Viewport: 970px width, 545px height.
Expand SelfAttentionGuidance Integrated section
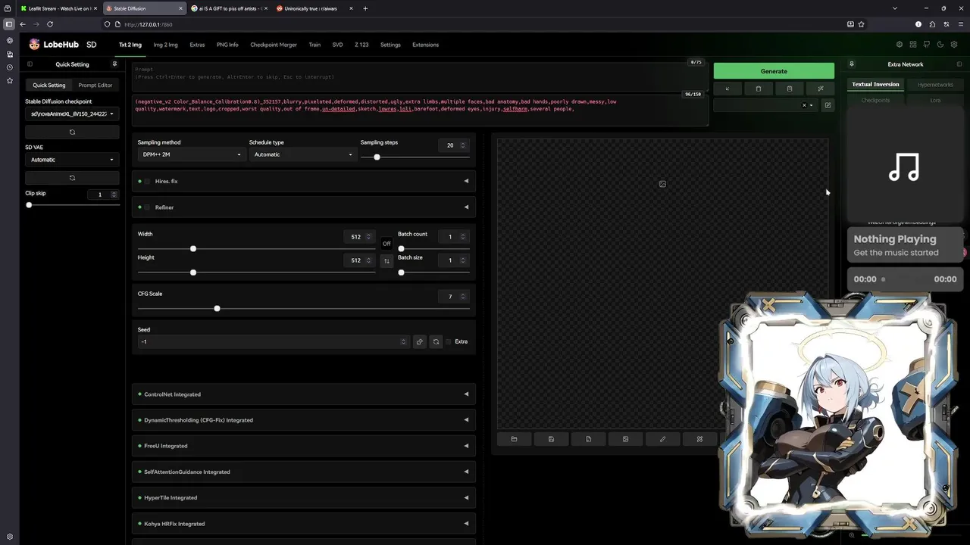point(303,472)
